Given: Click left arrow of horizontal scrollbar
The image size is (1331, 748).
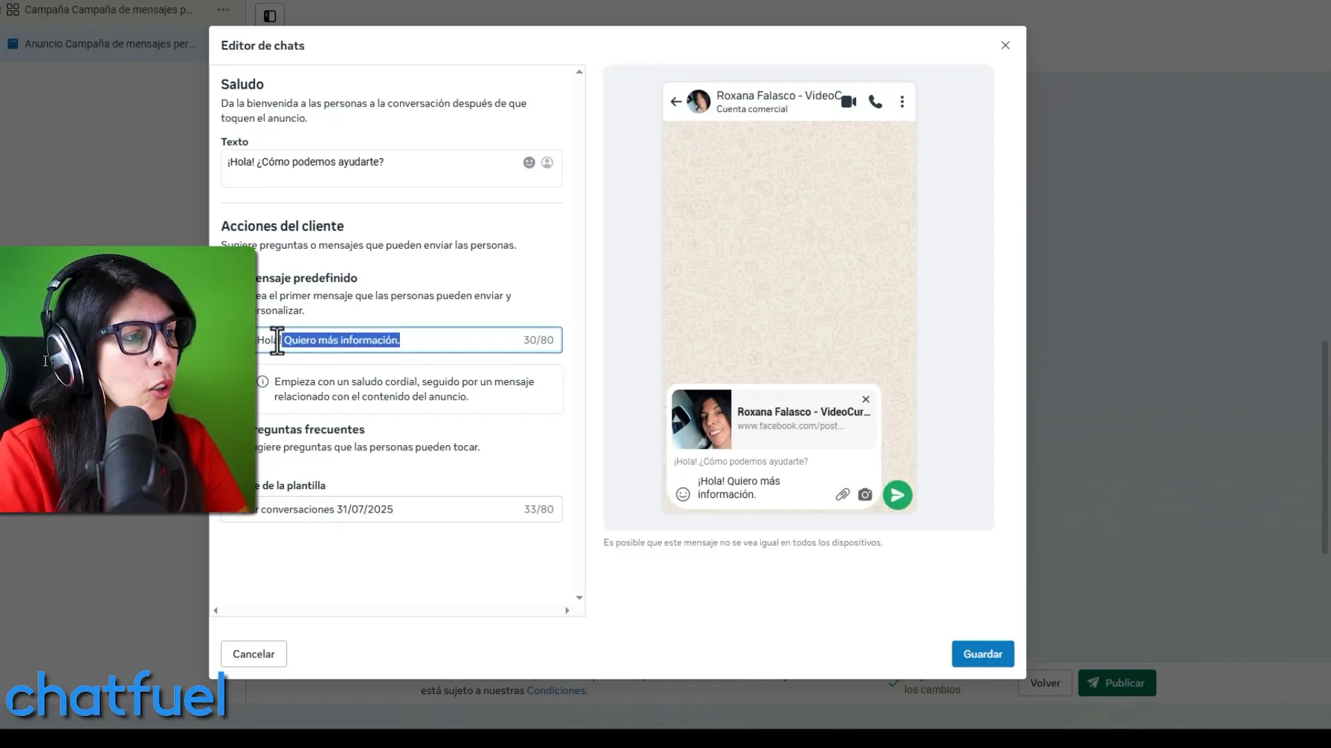Looking at the screenshot, I should [216, 610].
